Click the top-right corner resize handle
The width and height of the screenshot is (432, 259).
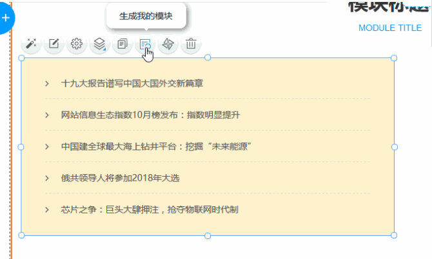(394, 58)
